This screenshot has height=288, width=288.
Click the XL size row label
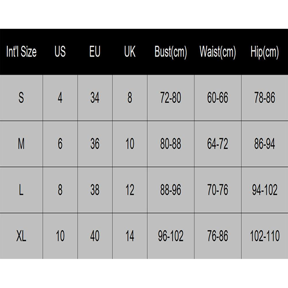pos(21,236)
